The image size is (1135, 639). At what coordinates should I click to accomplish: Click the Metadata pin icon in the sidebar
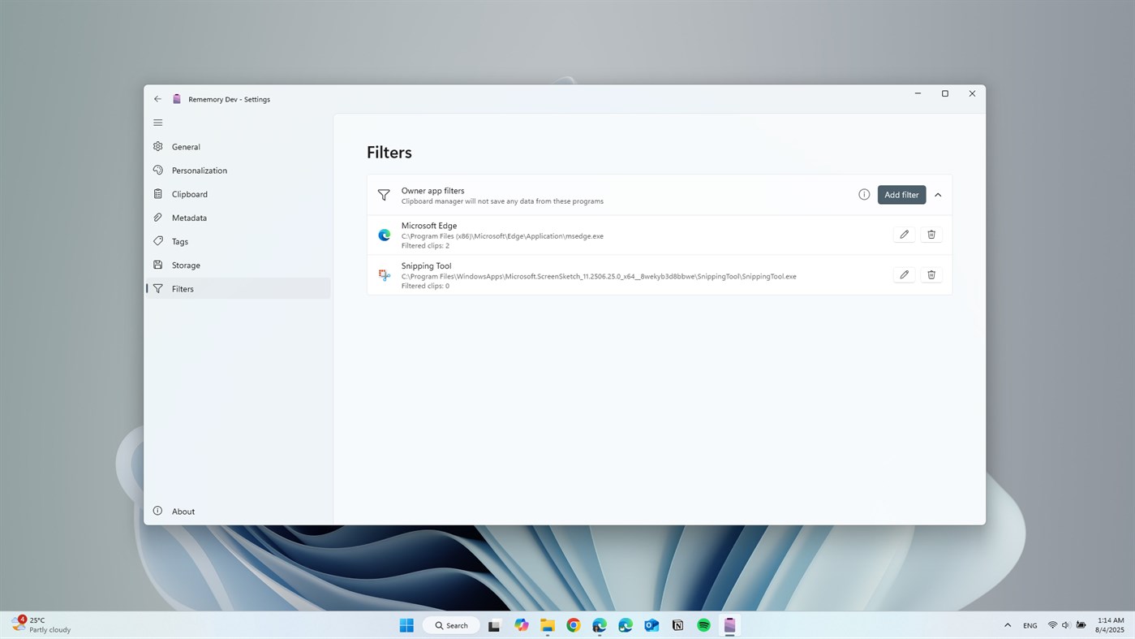[x=157, y=218]
